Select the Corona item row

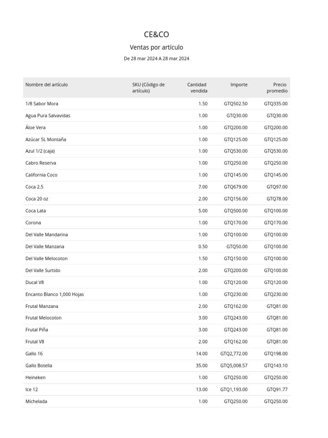coord(33,223)
